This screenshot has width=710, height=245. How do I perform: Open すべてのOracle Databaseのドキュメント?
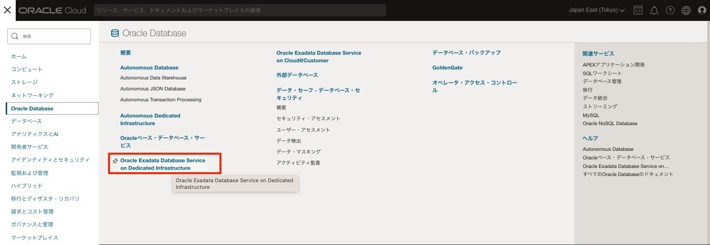[628, 174]
